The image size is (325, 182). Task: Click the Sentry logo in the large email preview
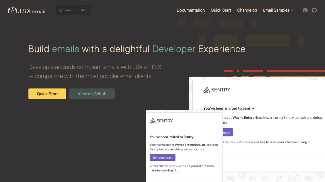217,89
